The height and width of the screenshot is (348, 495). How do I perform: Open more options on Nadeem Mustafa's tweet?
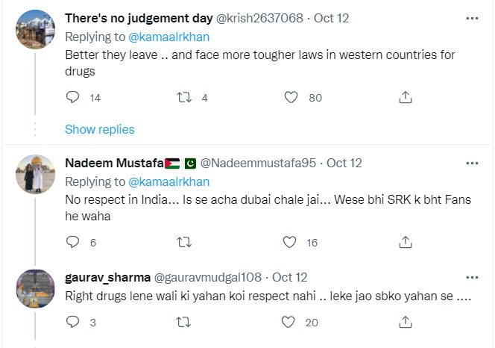click(472, 163)
